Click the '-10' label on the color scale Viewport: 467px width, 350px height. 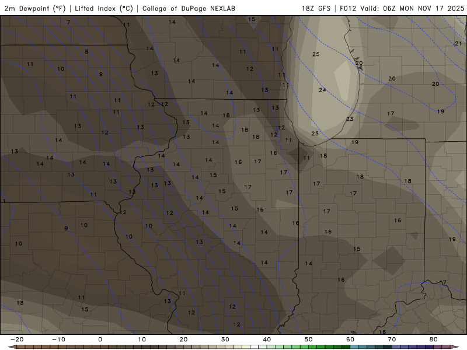(x=58, y=339)
